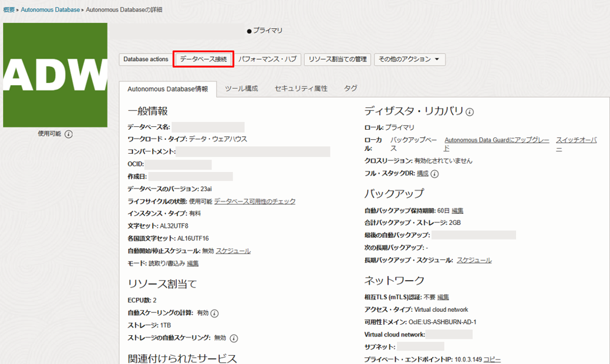The width and height of the screenshot is (610, 364).
Task: Click ECPU数 value 2
Action: pos(154,300)
